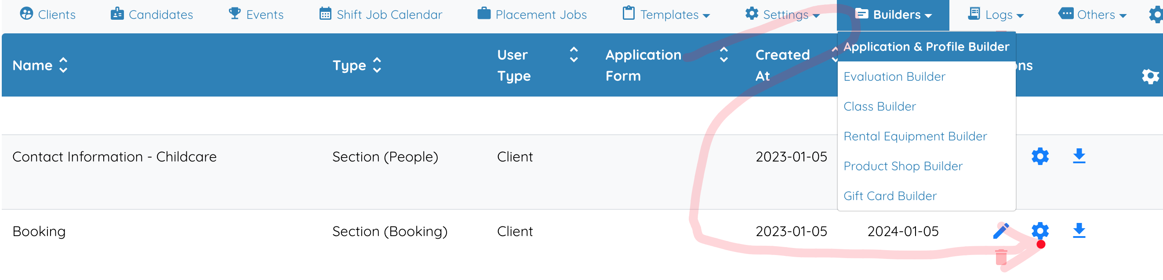Open the Shift Job Calendar
The height and width of the screenshot is (280, 1163).
(381, 14)
